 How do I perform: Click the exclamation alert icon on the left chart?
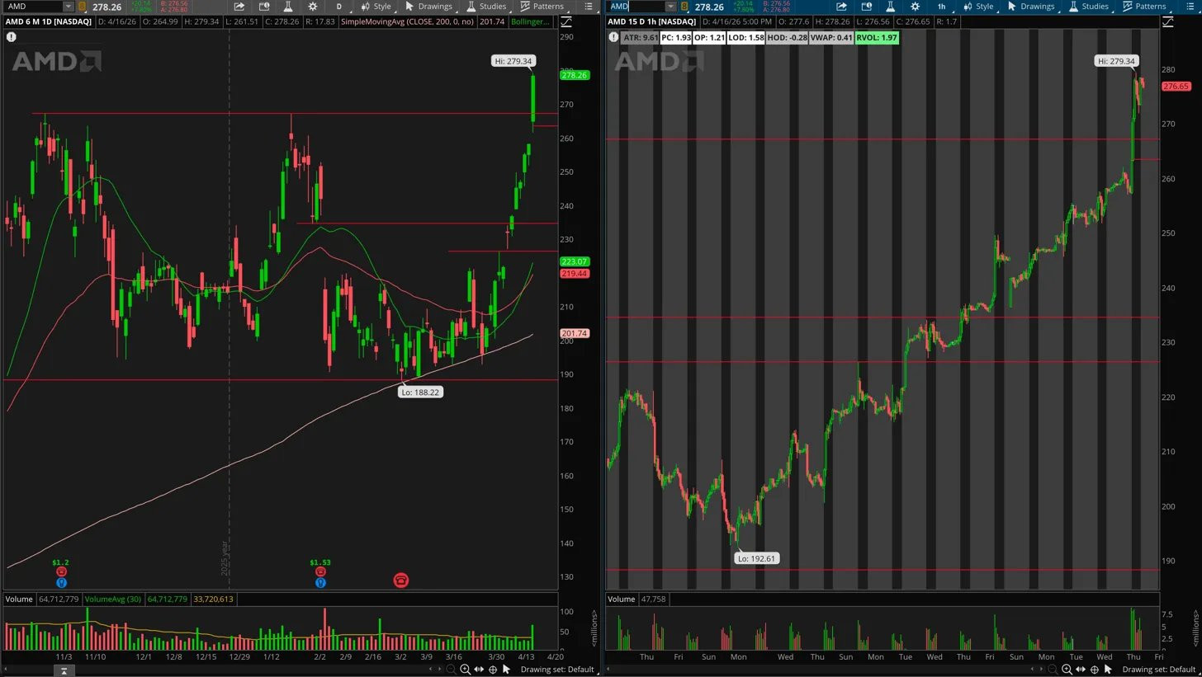click(12, 37)
